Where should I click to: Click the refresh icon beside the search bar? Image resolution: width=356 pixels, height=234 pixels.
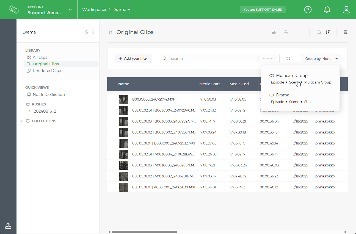(x=288, y=58)
